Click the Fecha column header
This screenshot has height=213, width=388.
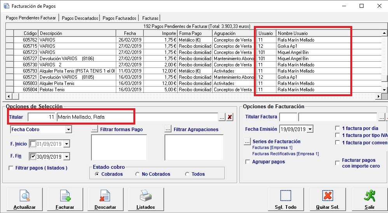[130, 33]
